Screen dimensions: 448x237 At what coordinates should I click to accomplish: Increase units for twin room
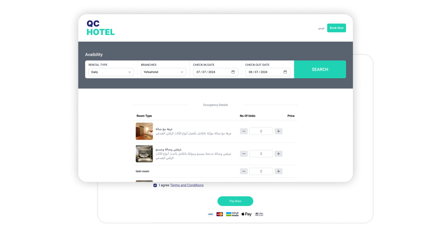click(x=278, y=171)
